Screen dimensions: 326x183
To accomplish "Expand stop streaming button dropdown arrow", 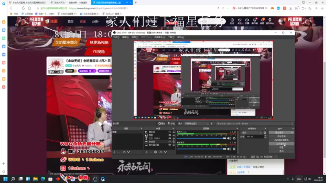I will click(x=292, y=133).
